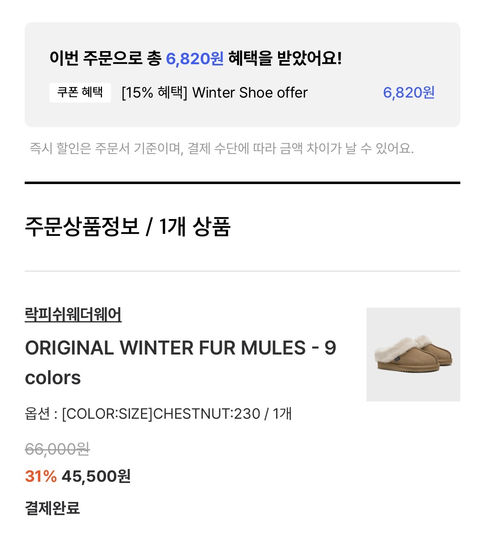
Task: Open the ORIGINAL WINTER FUR MULES product title
Action: [x=181, y=363]
